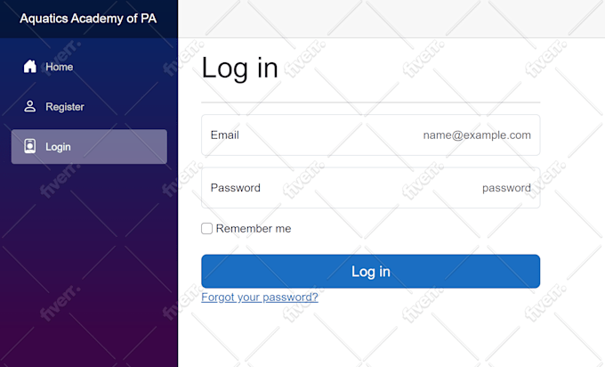Image resolution: width=605 pixels, height=367 pixels.
Task: Click the Register person icon
Action: [x=29, y=106]
